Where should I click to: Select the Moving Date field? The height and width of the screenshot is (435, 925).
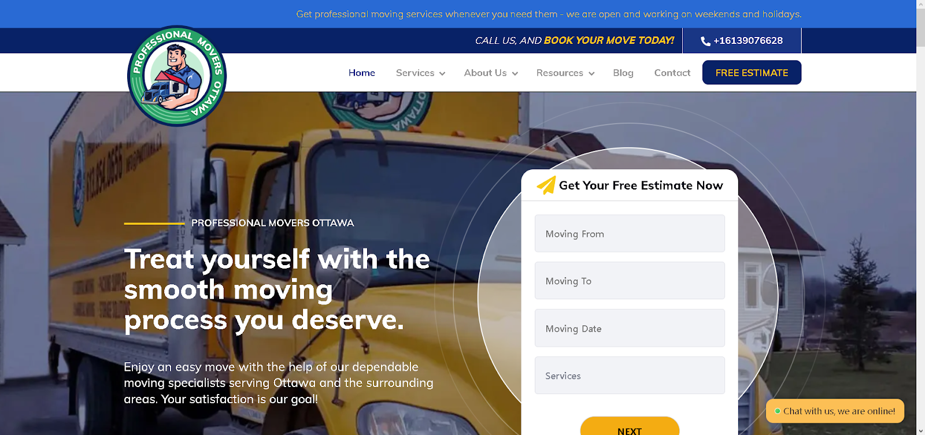(630, 328)
